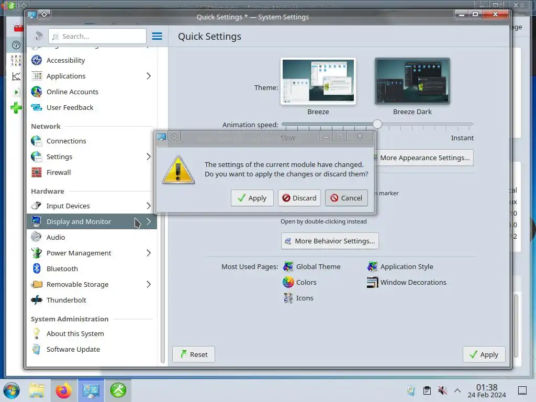The width and height of the screenshot is (536, 402).
Task: Open More Behavior Settings
Action: 330,241
